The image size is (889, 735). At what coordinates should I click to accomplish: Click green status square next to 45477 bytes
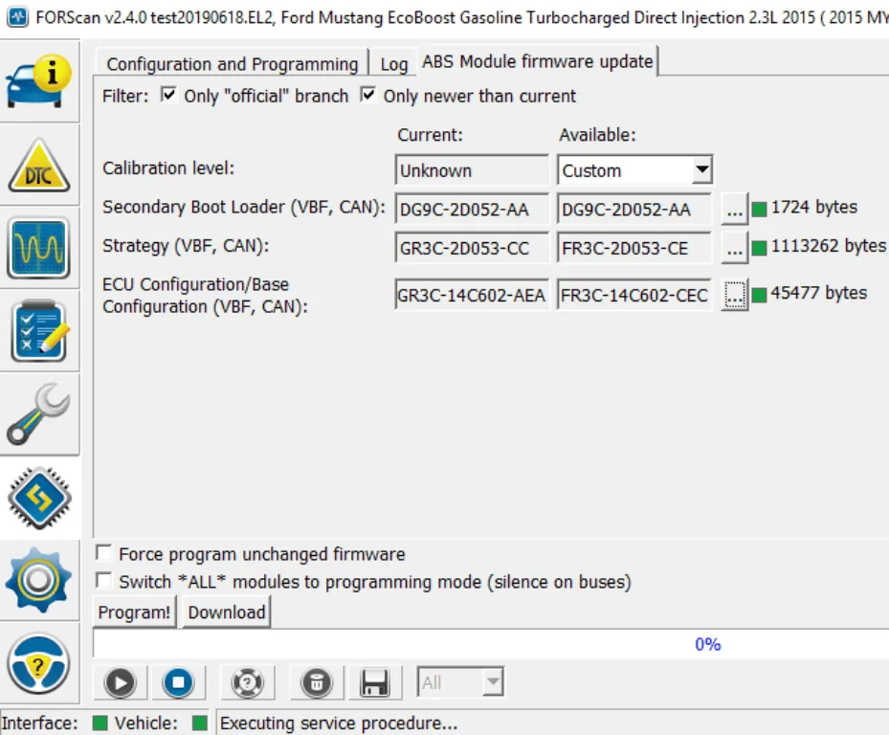tap(759, 295)
